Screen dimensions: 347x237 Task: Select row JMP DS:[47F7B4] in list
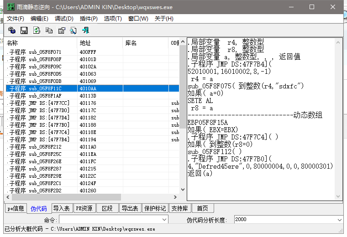click(x=92, y=139)
